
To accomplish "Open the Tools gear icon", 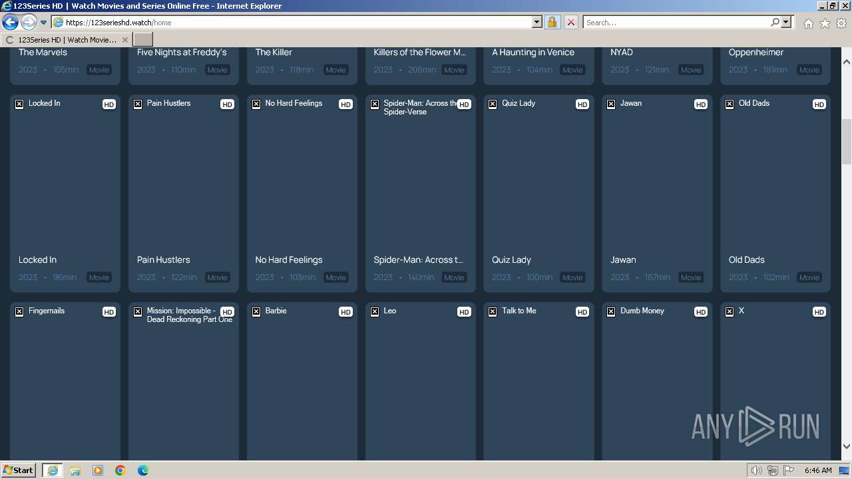I will point(841,23).
